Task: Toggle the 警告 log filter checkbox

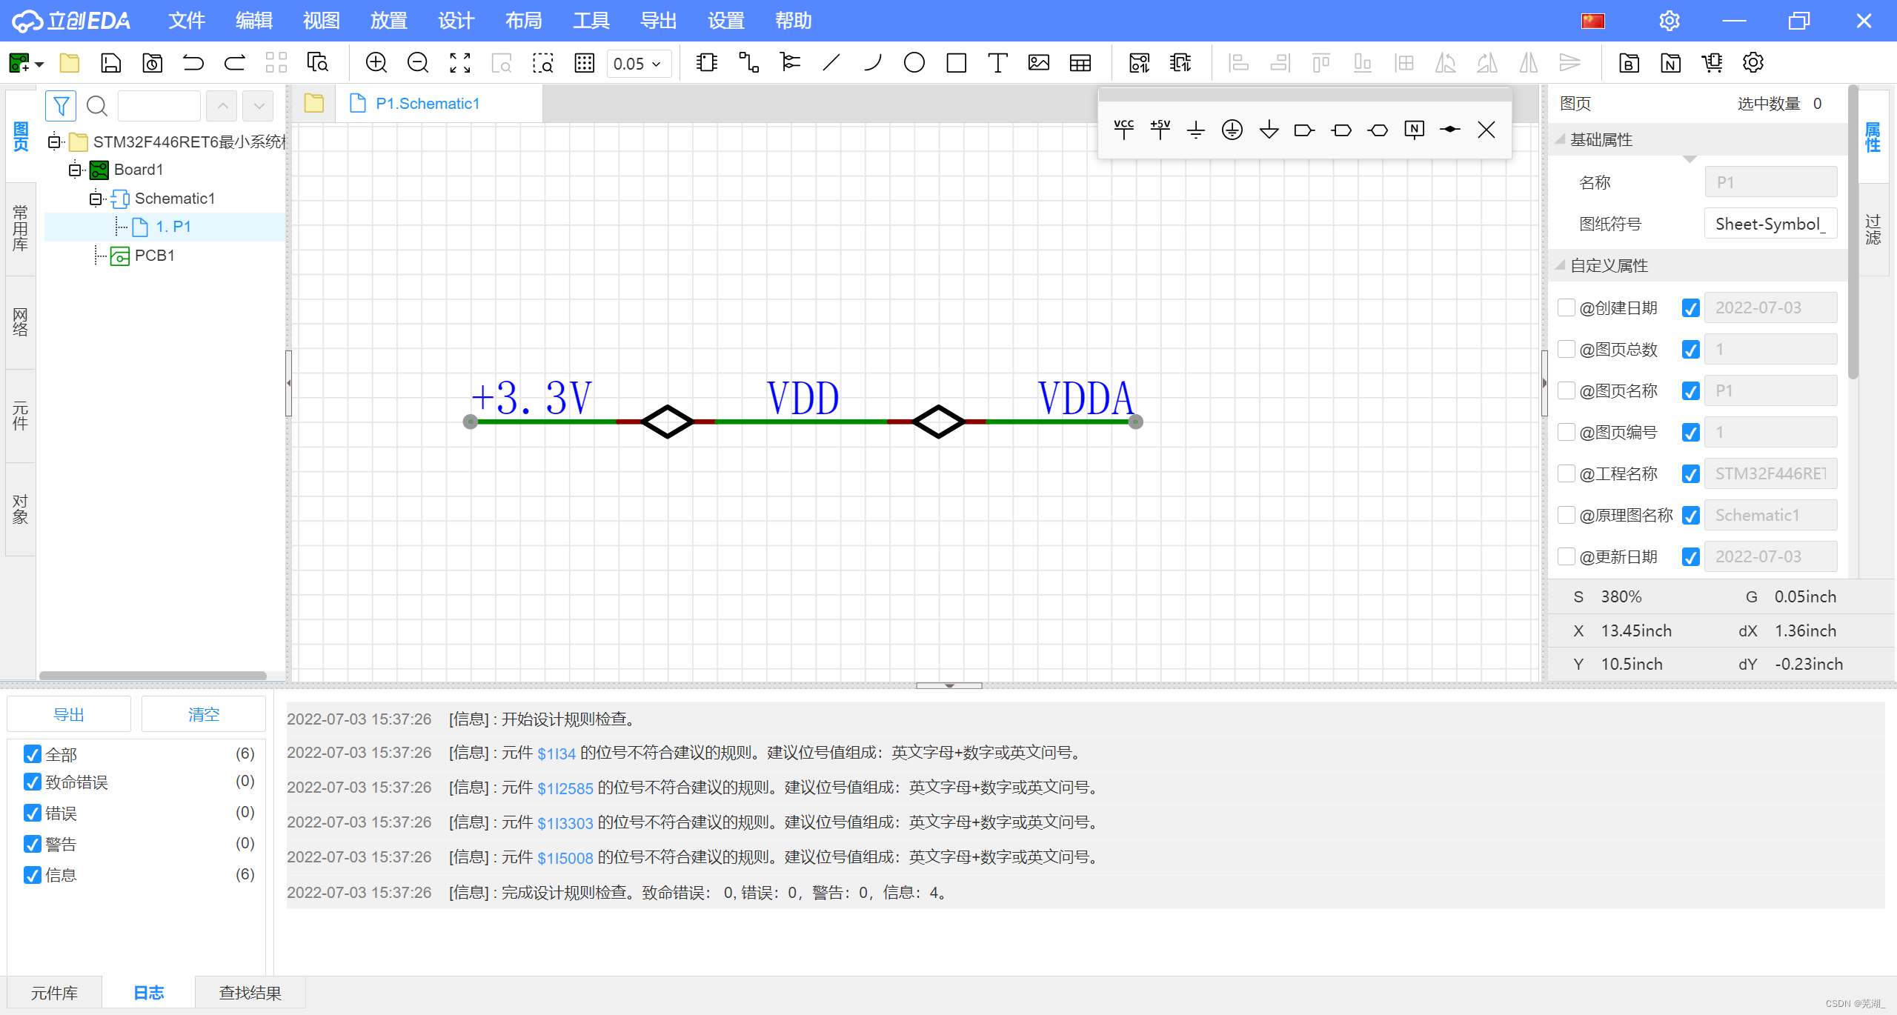Action: tap(33, 844)
